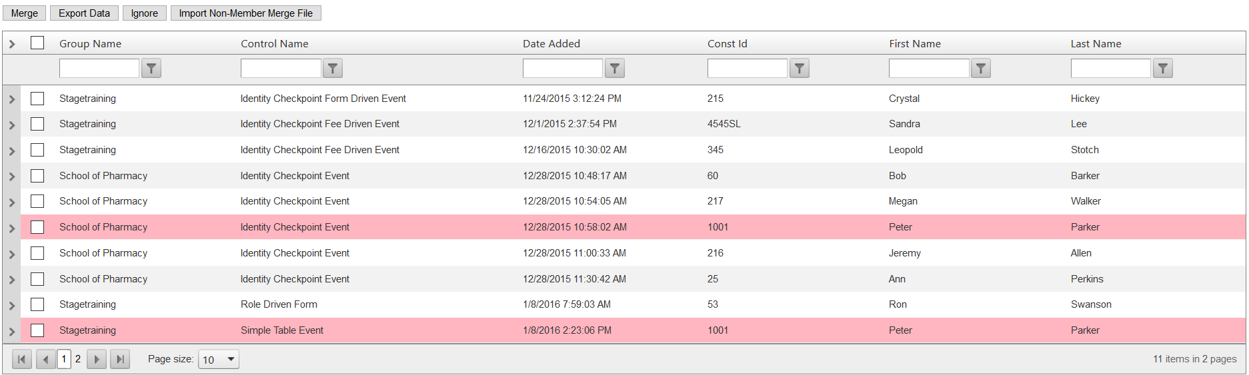
Task: Click the Control Name filter funnel icon
Action: coord(333,68)
